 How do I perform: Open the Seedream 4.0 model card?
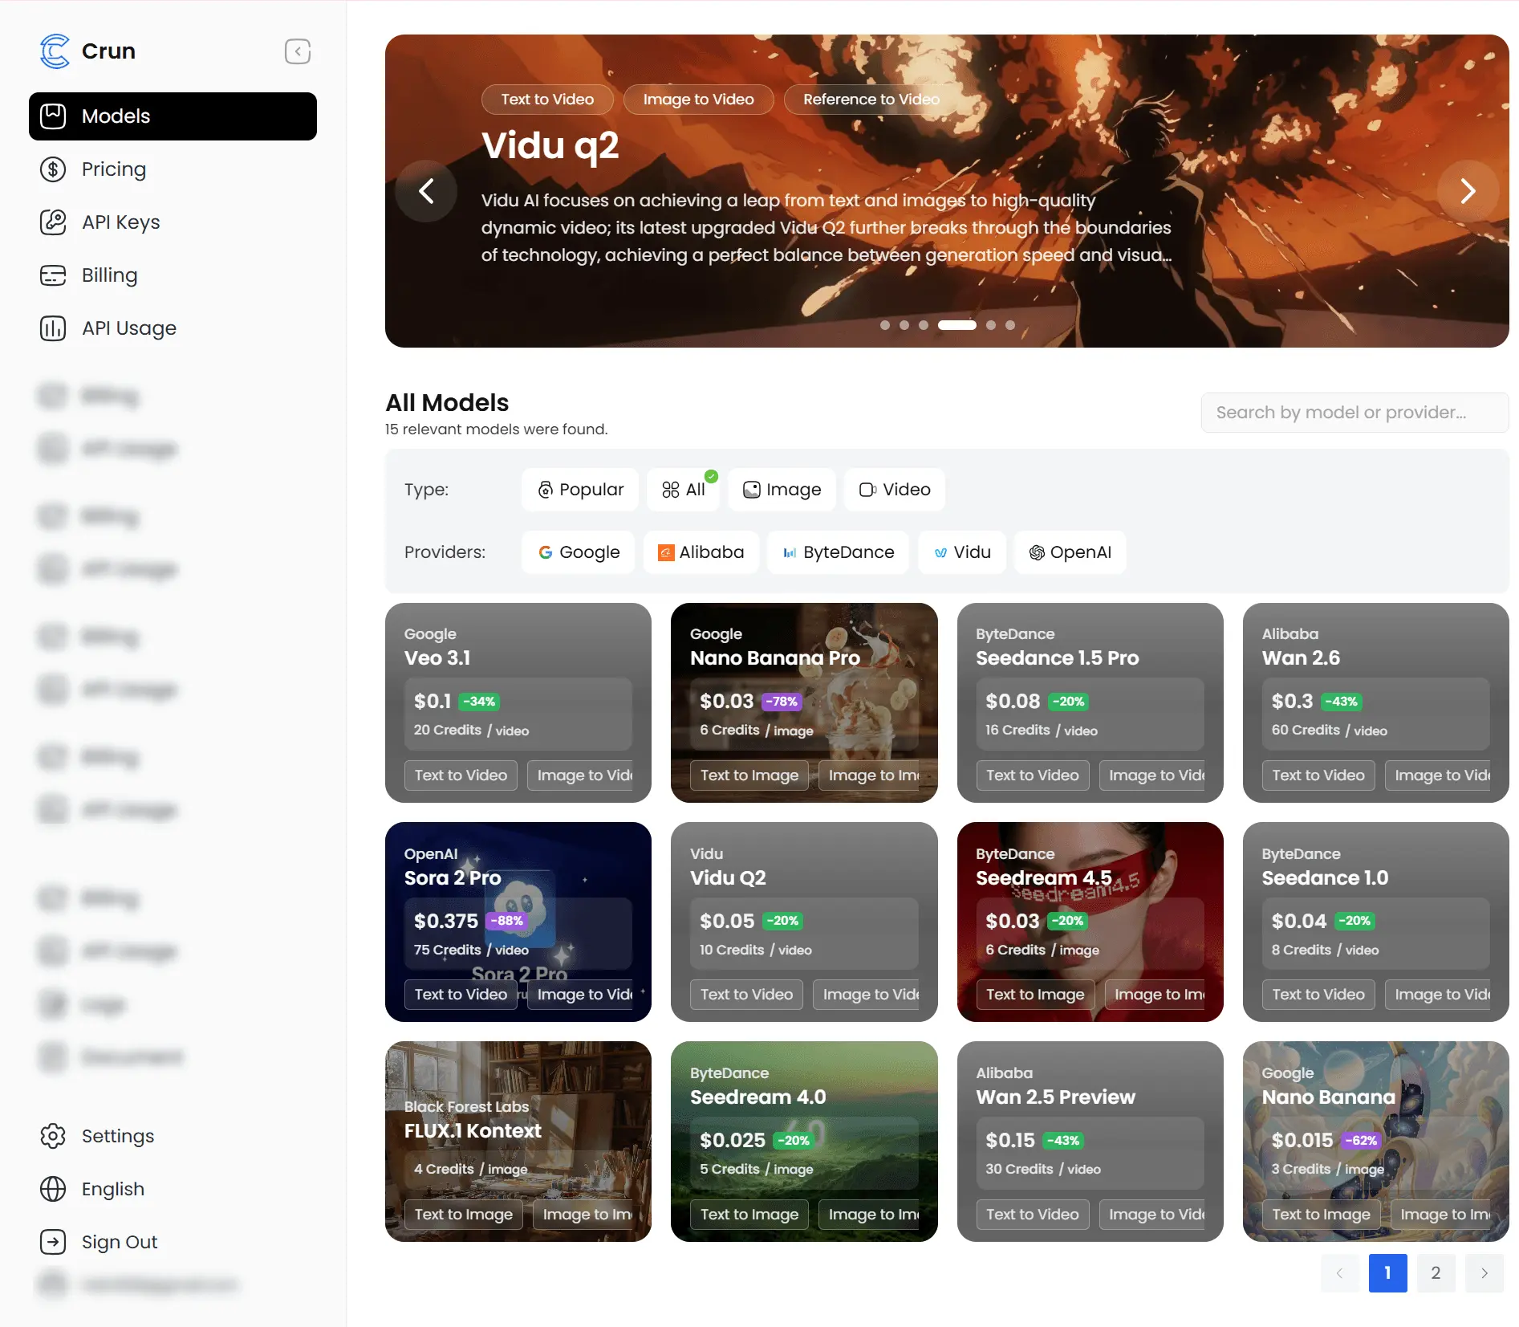point(804,1142)
